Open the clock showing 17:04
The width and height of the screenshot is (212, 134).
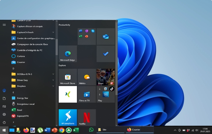(x=205, y=130)
